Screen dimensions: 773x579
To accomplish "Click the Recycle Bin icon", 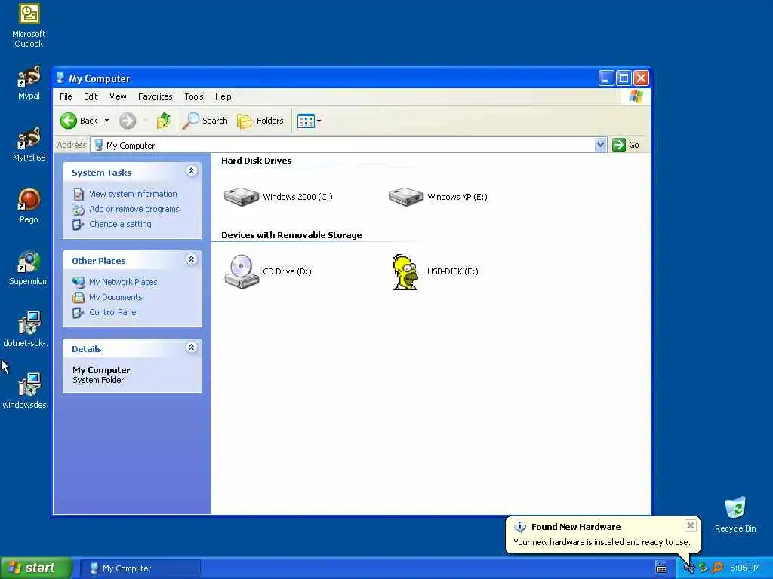I will (x=735, y=515).
